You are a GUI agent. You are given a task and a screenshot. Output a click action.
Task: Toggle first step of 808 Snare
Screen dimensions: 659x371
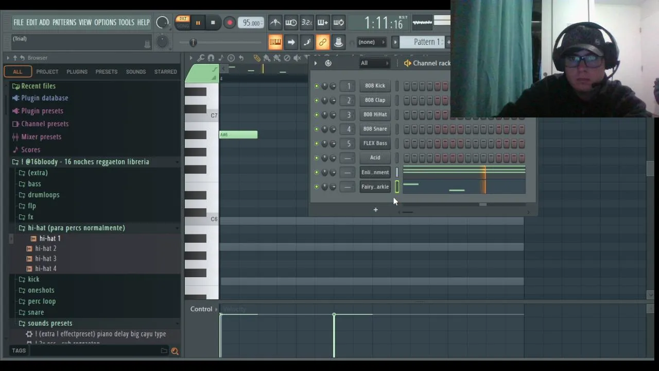coord(407,129)
